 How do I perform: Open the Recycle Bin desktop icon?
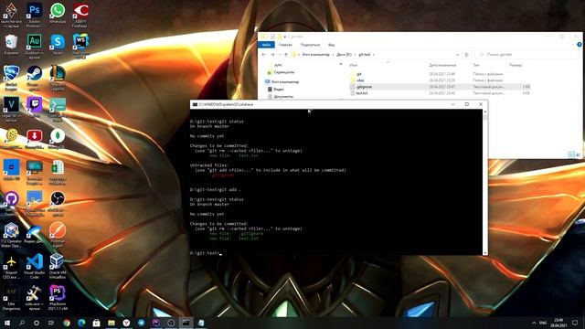tap(11, 45)
